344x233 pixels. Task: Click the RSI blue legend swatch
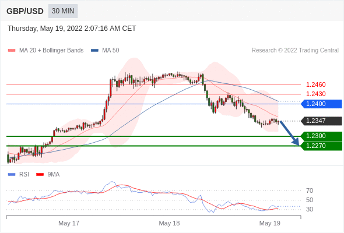click(12, 175)
